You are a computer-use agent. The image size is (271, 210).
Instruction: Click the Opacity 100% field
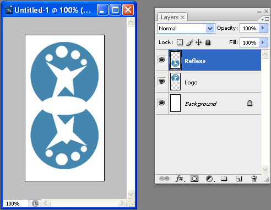(250, 28)
